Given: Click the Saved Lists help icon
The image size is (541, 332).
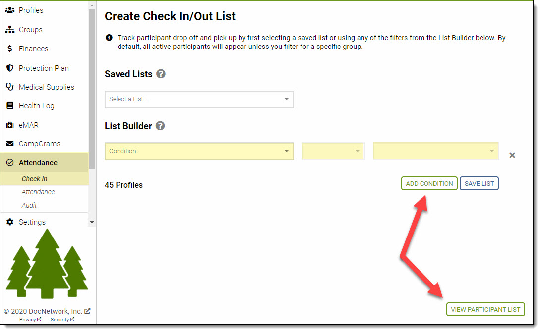Looking at the screenshot, I should (x=161, y=74).
